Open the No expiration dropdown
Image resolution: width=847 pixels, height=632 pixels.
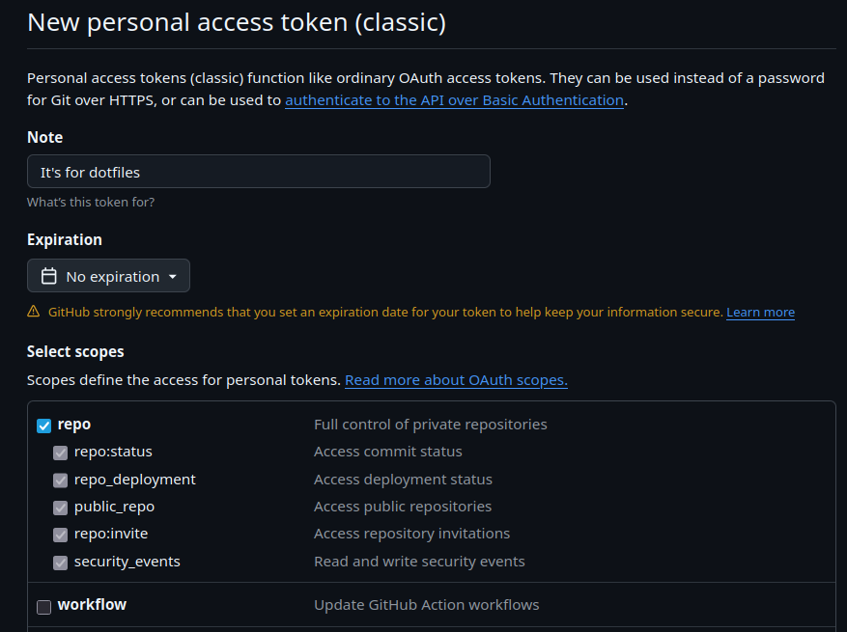[x=108, y=276]
